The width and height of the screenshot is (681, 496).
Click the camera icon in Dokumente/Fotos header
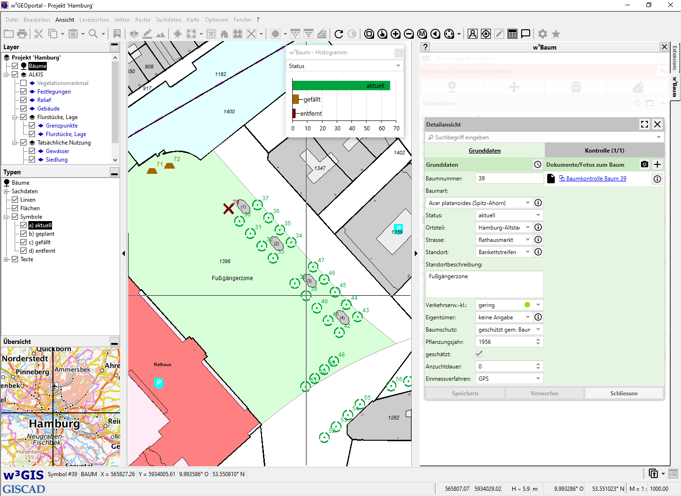pyautogui.click(x=645, y=164)
